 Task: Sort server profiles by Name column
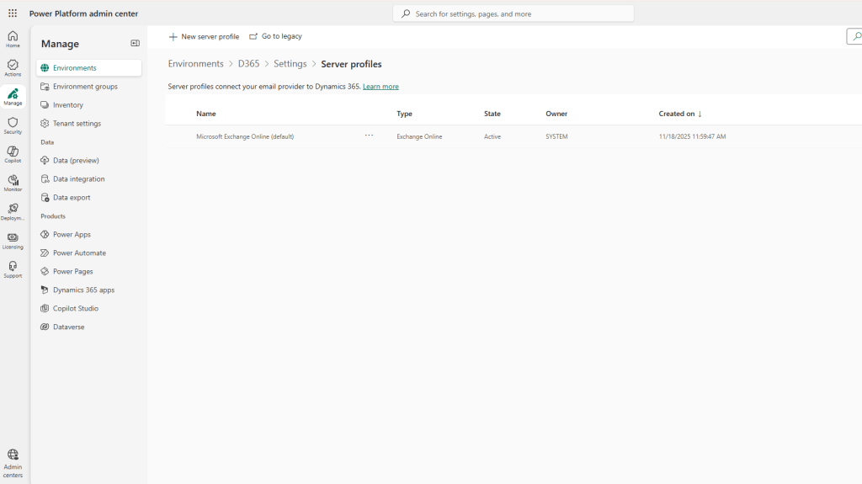click(206, 114)
